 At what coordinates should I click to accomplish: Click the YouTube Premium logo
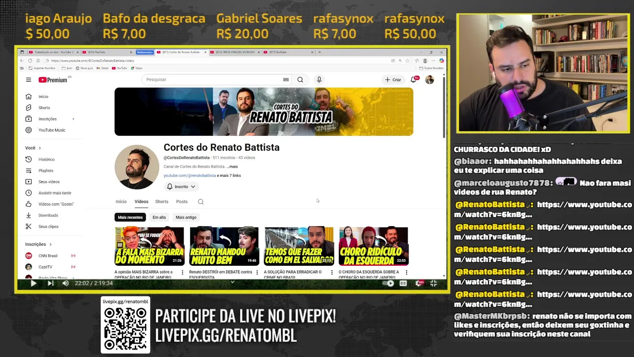(x=53, y=80)
